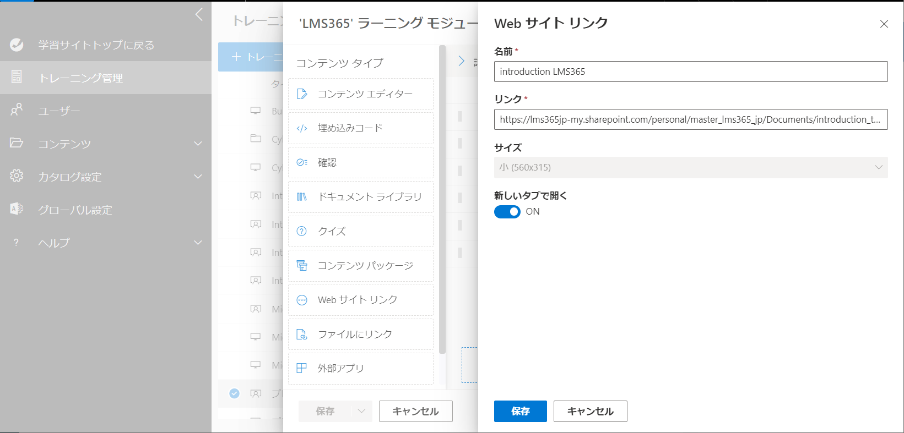
Task: Click キャンセル in the learning module panel
Action: coord(416,411)
